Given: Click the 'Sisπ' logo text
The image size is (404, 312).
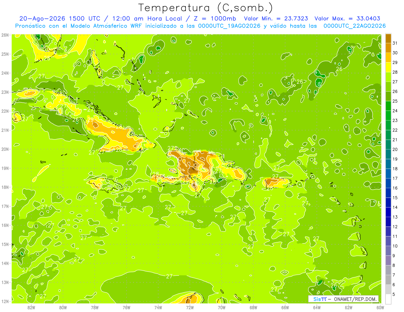Looking at the screenshot, I should coord(319,299).
